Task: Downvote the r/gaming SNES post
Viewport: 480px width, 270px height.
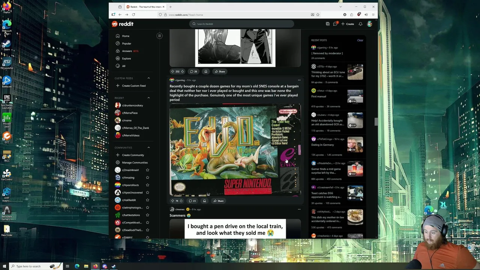Action: [x=181, y=201]
